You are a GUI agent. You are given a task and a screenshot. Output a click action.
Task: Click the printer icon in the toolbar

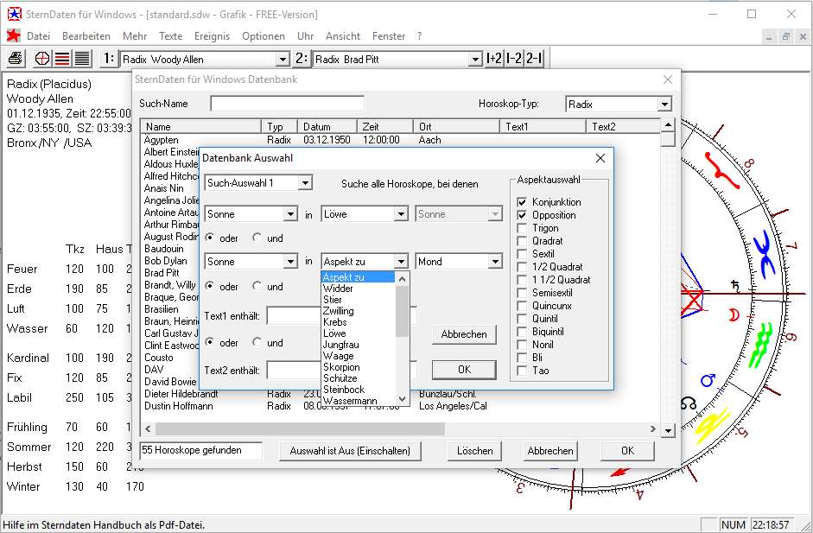click(x=16, y=59)
